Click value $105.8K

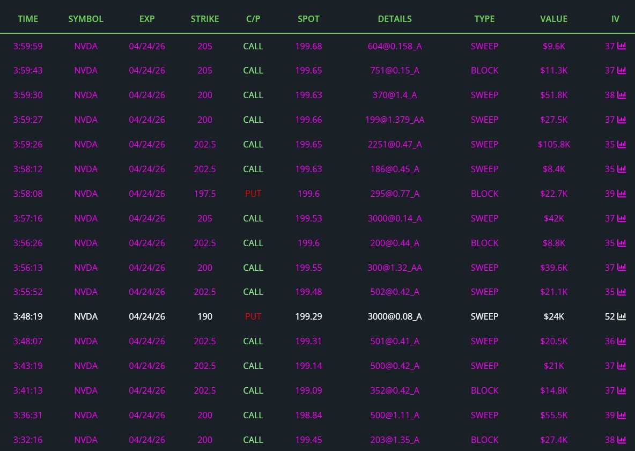(x=553, y=145)
